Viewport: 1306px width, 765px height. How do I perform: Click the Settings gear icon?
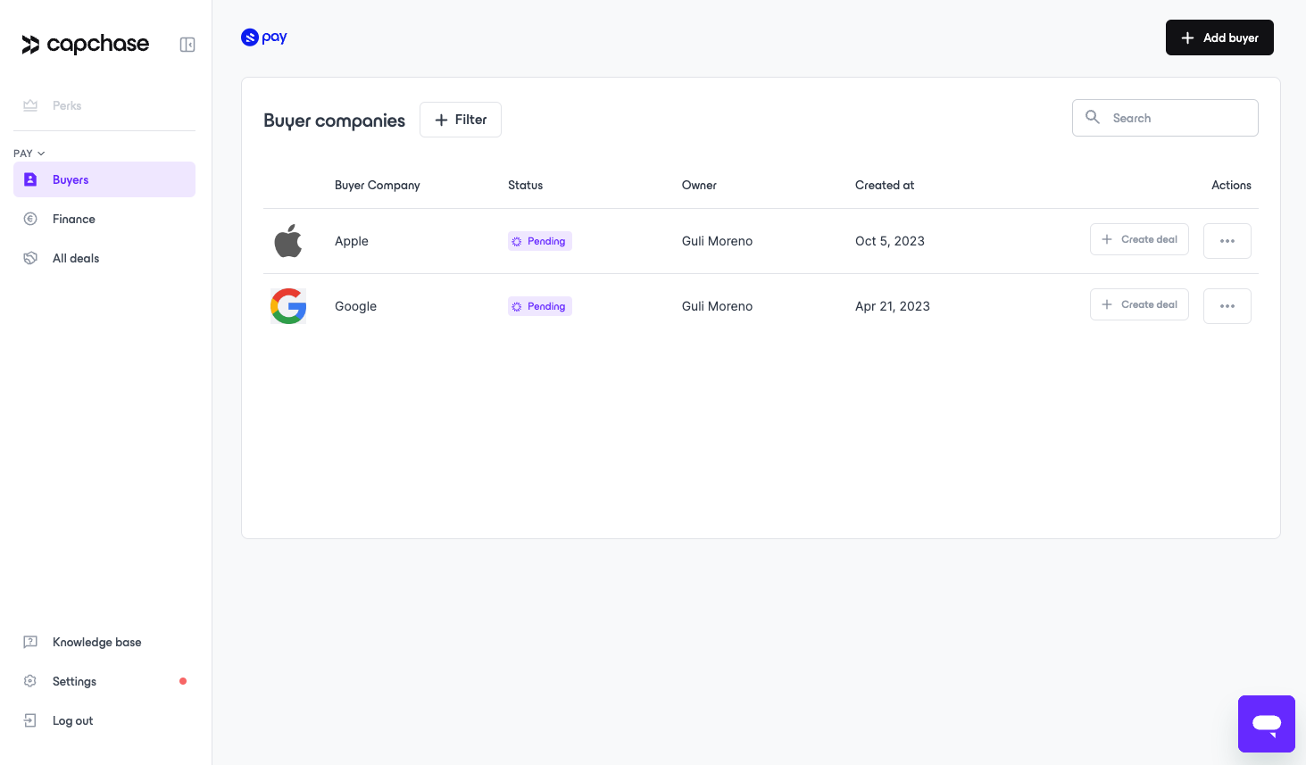(x=30, y=681)
